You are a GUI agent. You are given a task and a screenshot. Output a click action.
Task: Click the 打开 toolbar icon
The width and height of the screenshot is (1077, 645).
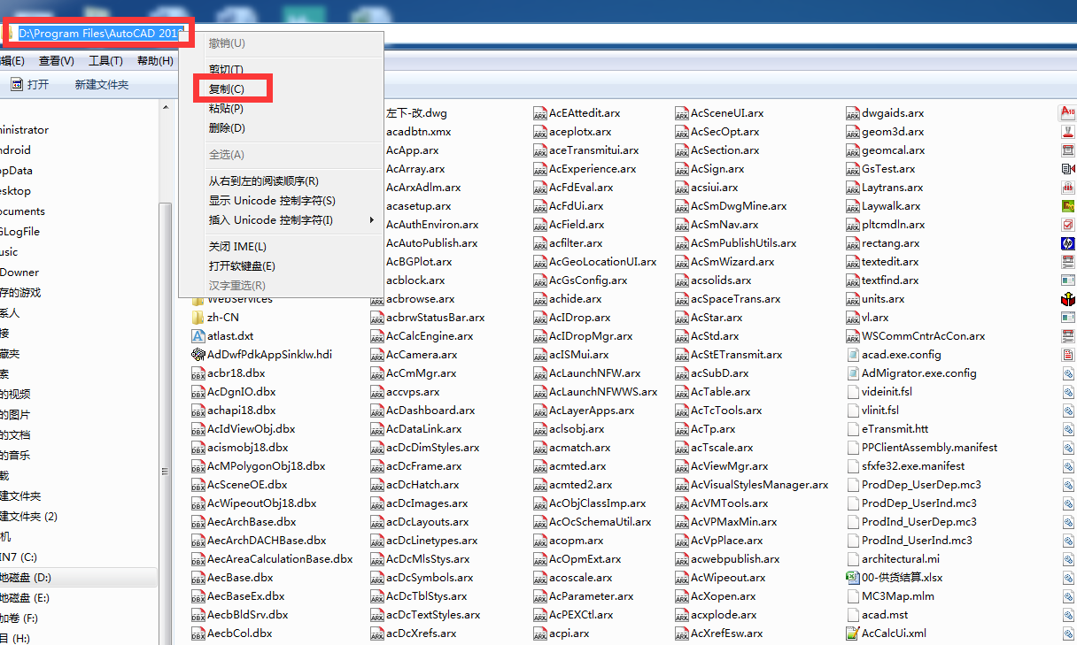[16, 84]
